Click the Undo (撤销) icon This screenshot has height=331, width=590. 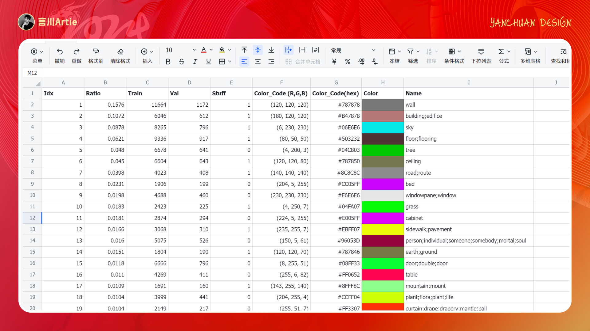pos(60,51)
